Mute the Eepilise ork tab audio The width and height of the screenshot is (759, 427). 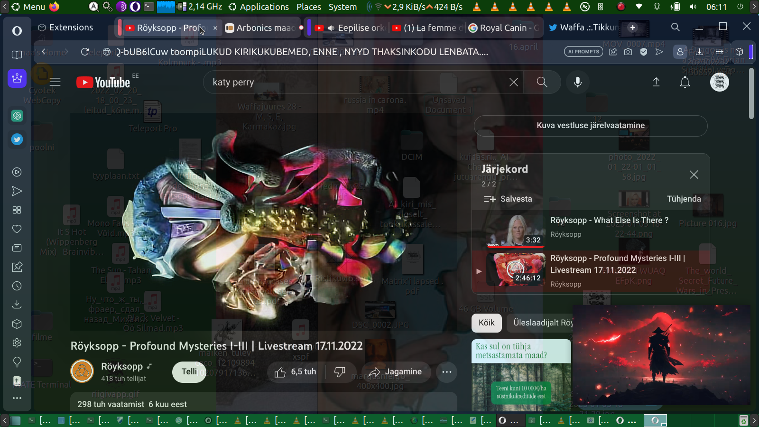point(331,28)
